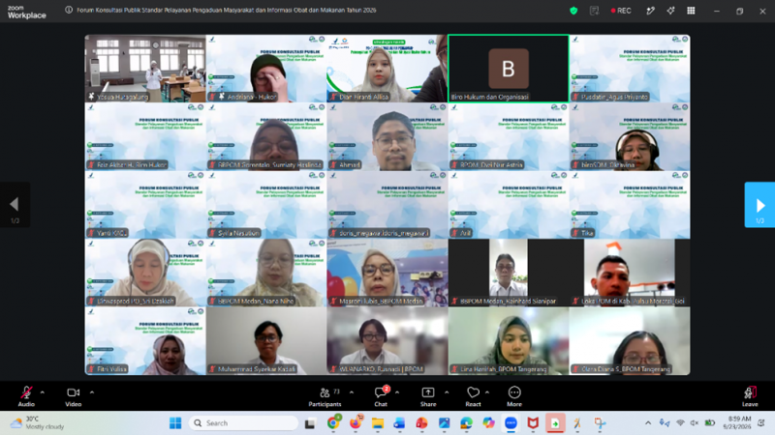Open Chrome from the taskbar
This screenshot has width=775, height=435.
333,423
